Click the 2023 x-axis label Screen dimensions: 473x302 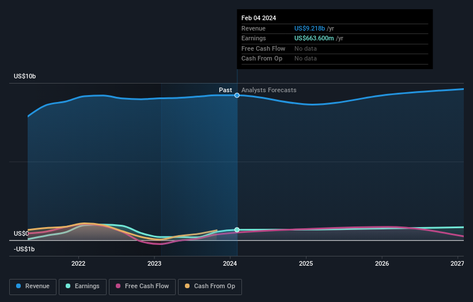(x=154, y=263)
